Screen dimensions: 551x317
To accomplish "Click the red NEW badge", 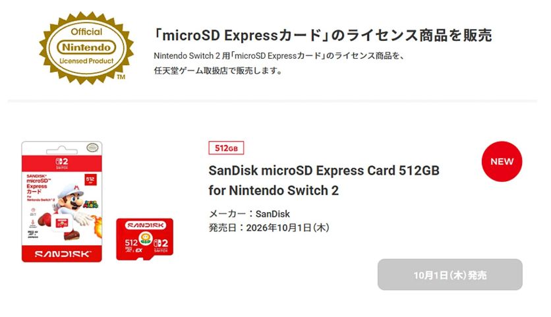I will click(x=502, y=161).
